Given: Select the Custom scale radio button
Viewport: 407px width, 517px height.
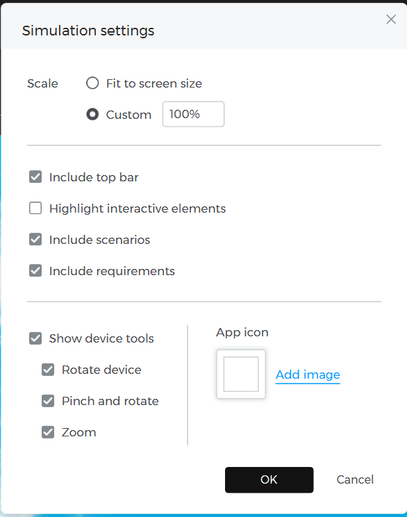Looking at the screenshot, I should click(x=92, y=115).
